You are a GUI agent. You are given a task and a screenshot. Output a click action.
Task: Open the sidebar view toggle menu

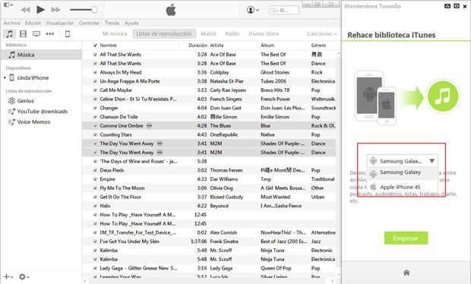click(x=8, y=5)
